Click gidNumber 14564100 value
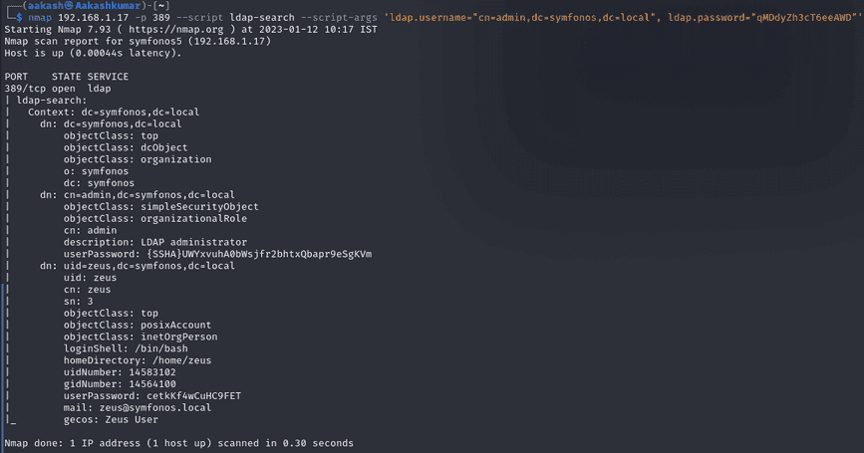Viewport: 864px width, 453px height. pyautogui.click(x=152, y=384)
